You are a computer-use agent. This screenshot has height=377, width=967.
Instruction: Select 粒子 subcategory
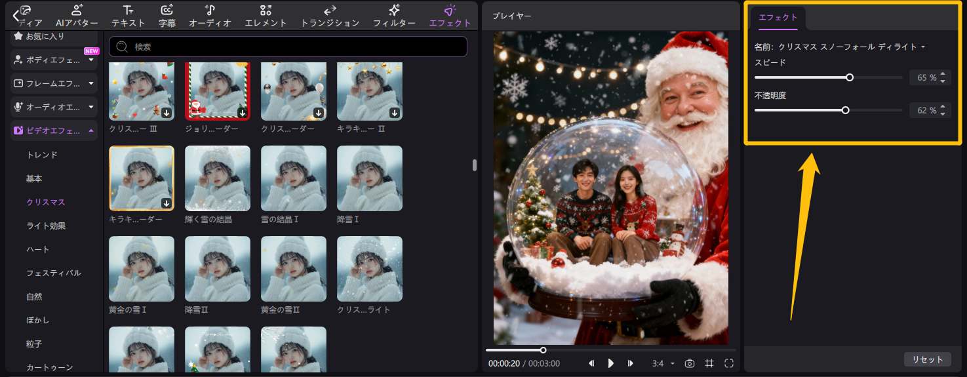tap(34, 344)
